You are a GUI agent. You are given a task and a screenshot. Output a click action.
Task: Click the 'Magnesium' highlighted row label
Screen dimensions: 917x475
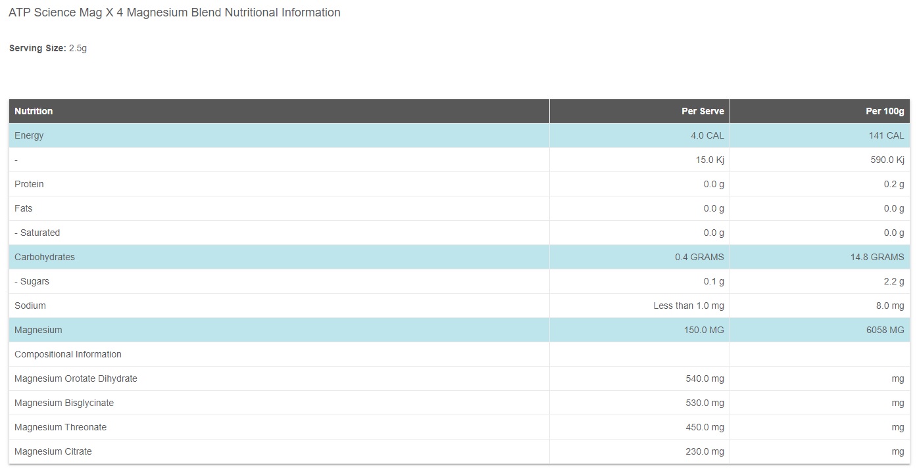38,330
